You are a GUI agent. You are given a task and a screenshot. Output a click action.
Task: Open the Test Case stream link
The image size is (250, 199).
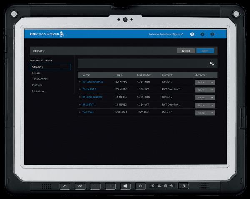tap(88, 112)
